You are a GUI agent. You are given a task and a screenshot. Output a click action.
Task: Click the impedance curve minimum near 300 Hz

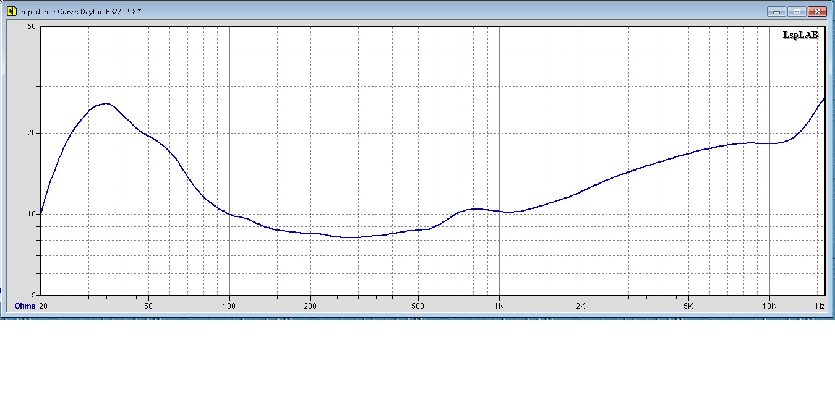click(351, 237)
